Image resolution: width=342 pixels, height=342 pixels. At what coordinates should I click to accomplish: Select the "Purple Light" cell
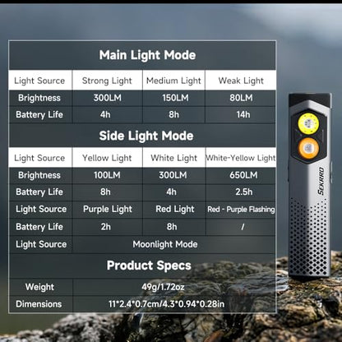pos(108,209)
